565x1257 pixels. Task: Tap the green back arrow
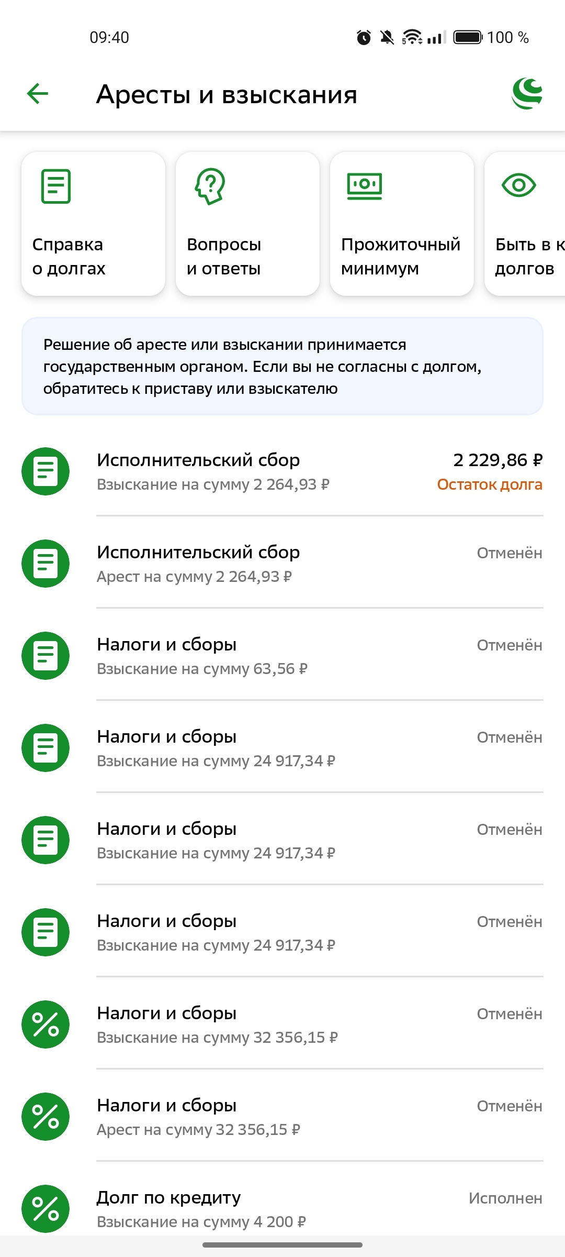[x=38, y=94]
